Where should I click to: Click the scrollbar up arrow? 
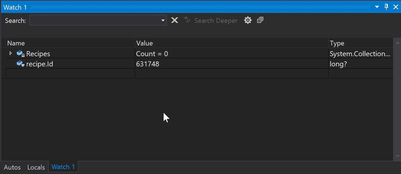397,42
